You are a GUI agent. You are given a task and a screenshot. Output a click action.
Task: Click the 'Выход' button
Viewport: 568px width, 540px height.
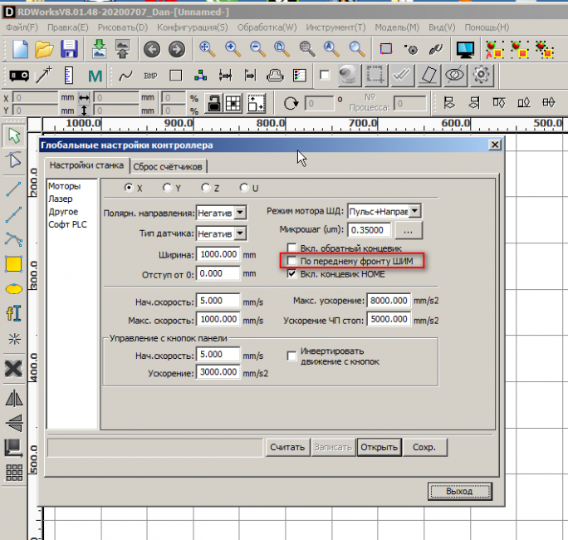458,491
